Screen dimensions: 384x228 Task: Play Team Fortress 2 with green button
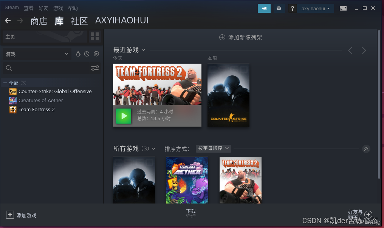tap(124, 116)
